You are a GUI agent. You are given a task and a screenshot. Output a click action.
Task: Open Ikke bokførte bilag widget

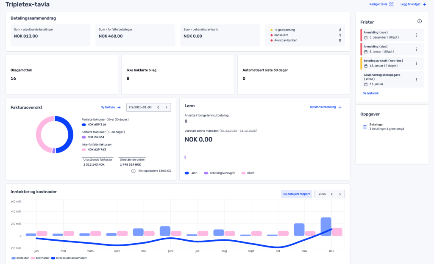tap(178, 75)
